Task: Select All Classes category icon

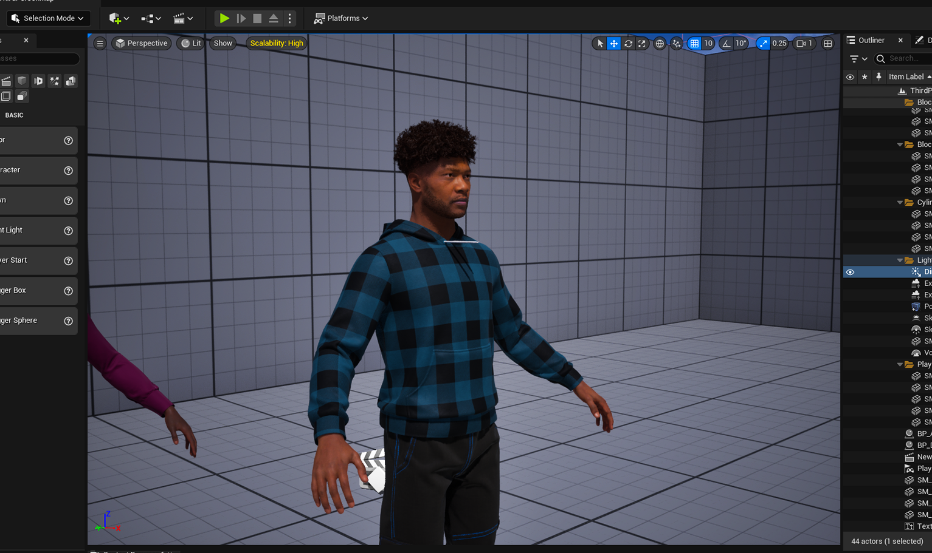Action: (x=22, y=97)
